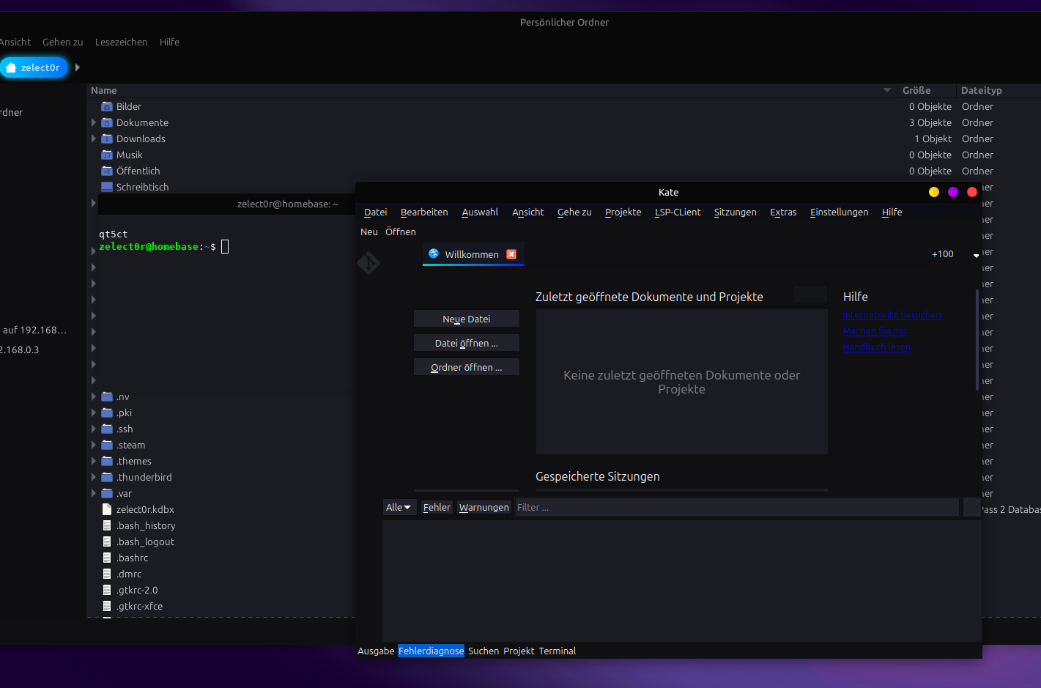This screenshot has height=688, width=1041.
Task: Follow the Machen Sie mit link
Action: [875, 331]
